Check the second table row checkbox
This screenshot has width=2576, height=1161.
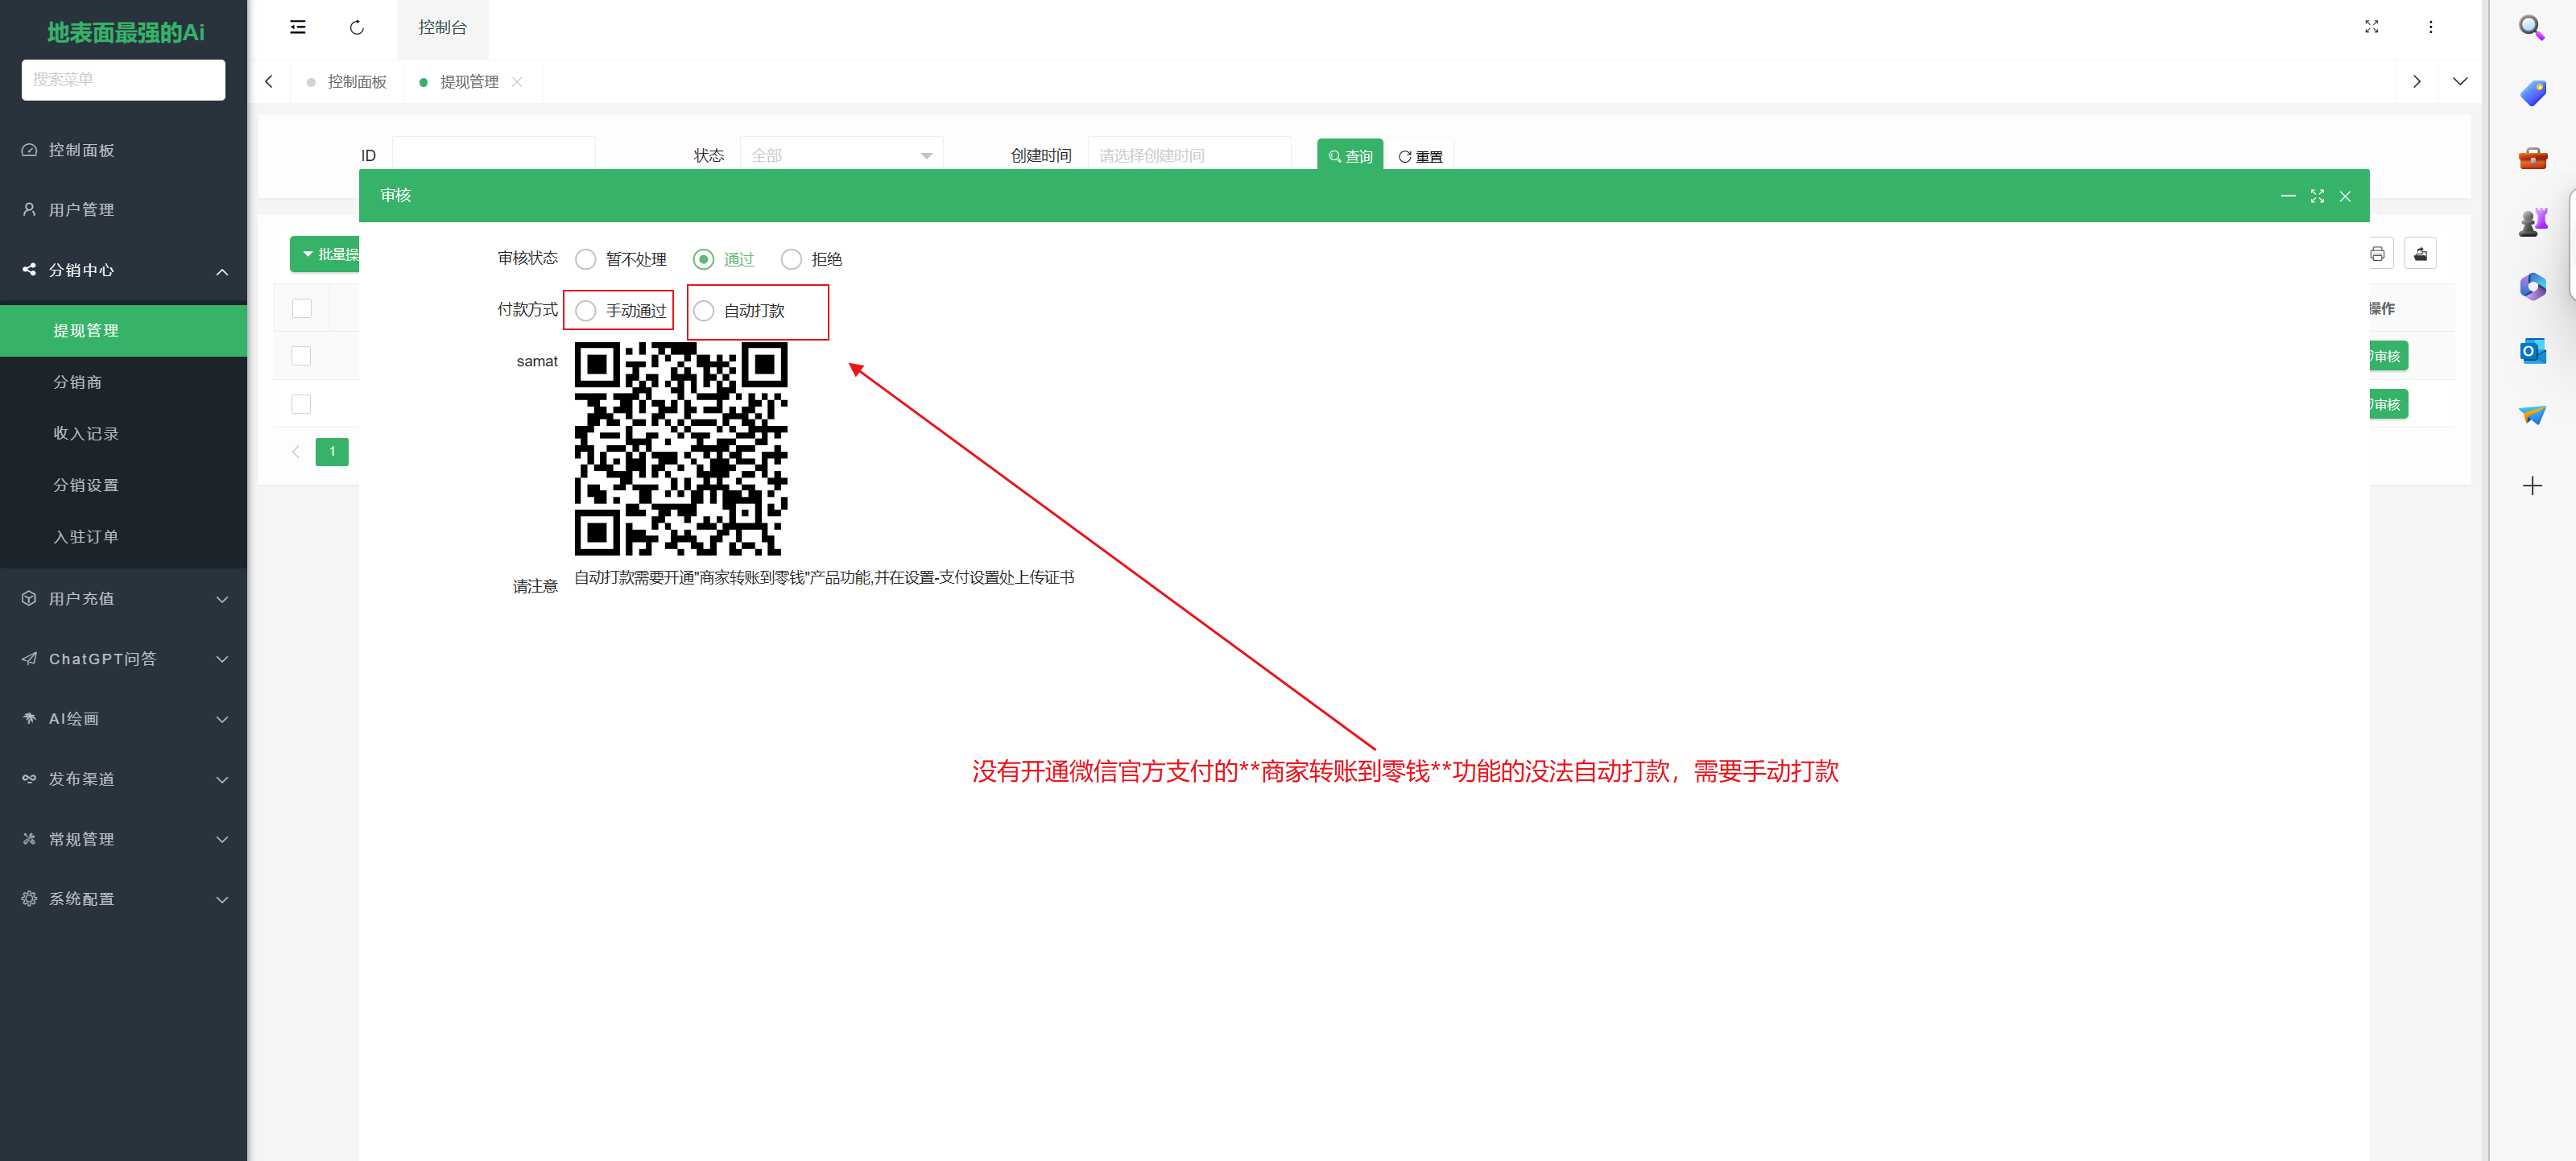click(302, 404)
